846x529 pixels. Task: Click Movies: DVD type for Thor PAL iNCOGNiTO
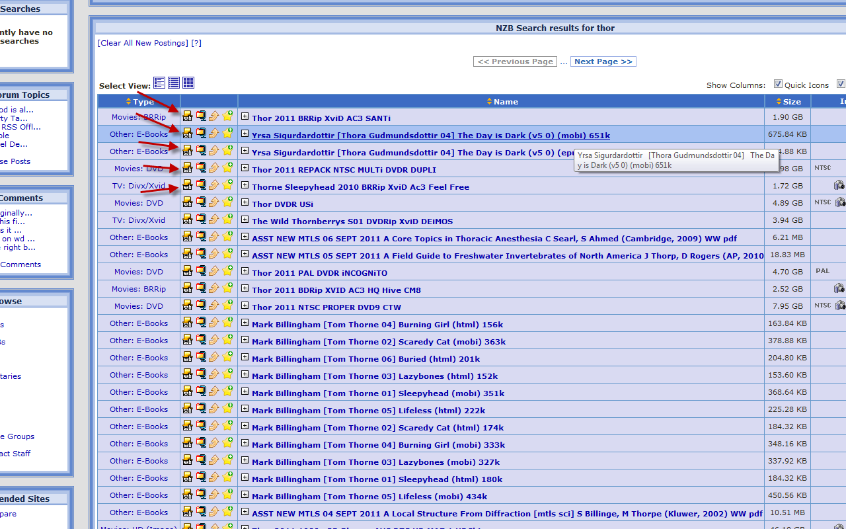click(x=139, y=272)
